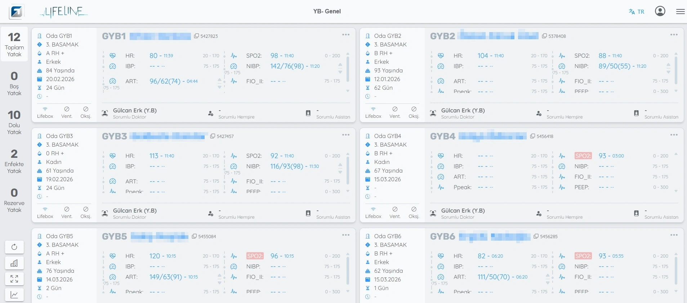
Task: Toggle the Oksj. status in GYB3 card
Action: point(86,209)
